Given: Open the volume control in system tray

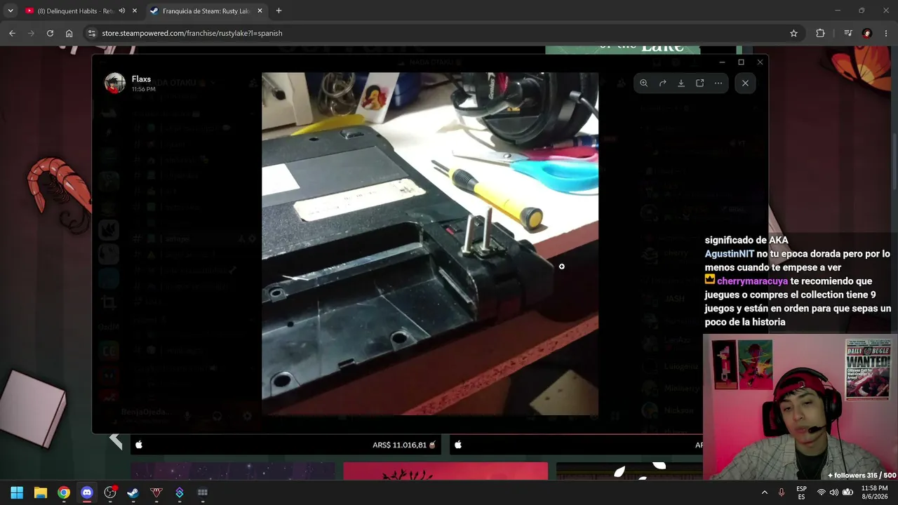Looking at the screenshot, I should (834, 492).
